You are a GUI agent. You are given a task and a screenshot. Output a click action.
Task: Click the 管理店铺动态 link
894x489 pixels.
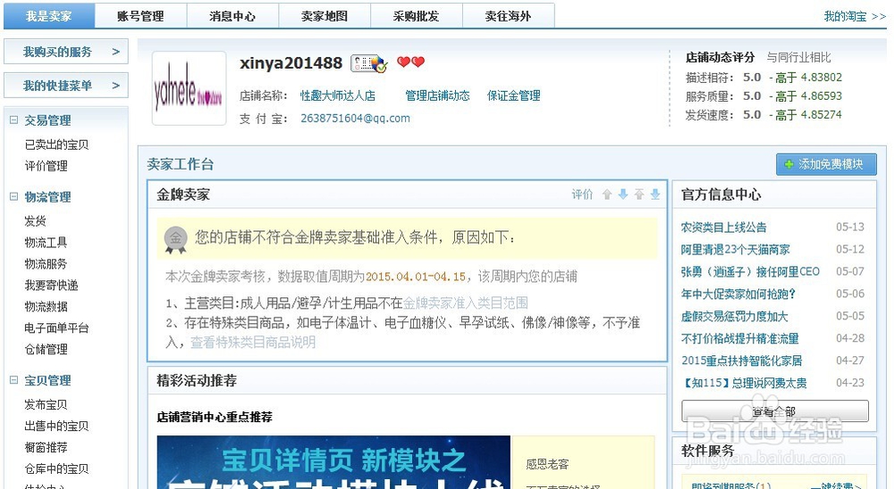point(437,95)
